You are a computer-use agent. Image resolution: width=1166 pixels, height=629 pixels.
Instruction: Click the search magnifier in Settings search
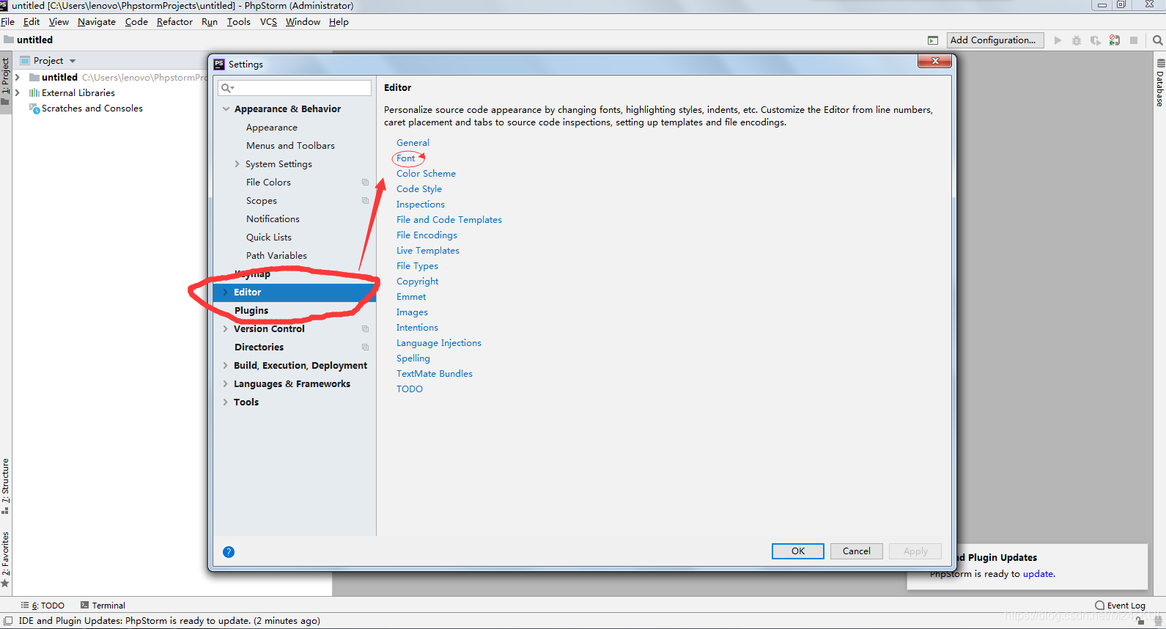point(227,88)
